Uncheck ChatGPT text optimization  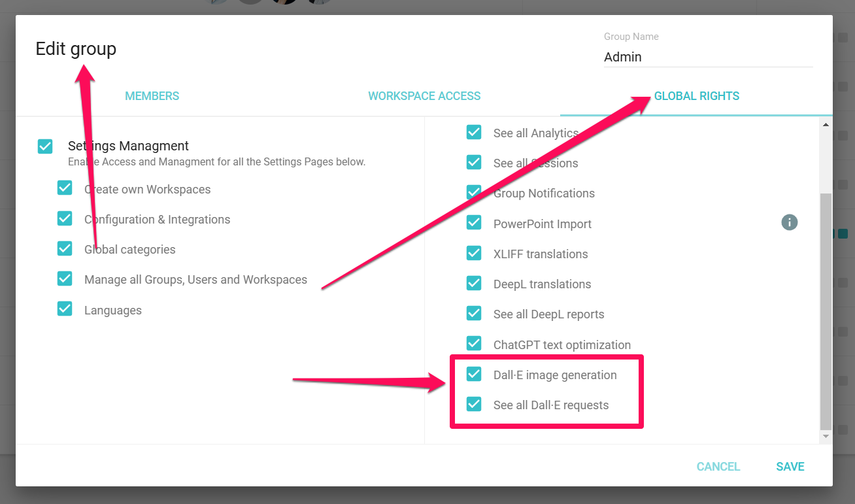(x=474, y=344)
